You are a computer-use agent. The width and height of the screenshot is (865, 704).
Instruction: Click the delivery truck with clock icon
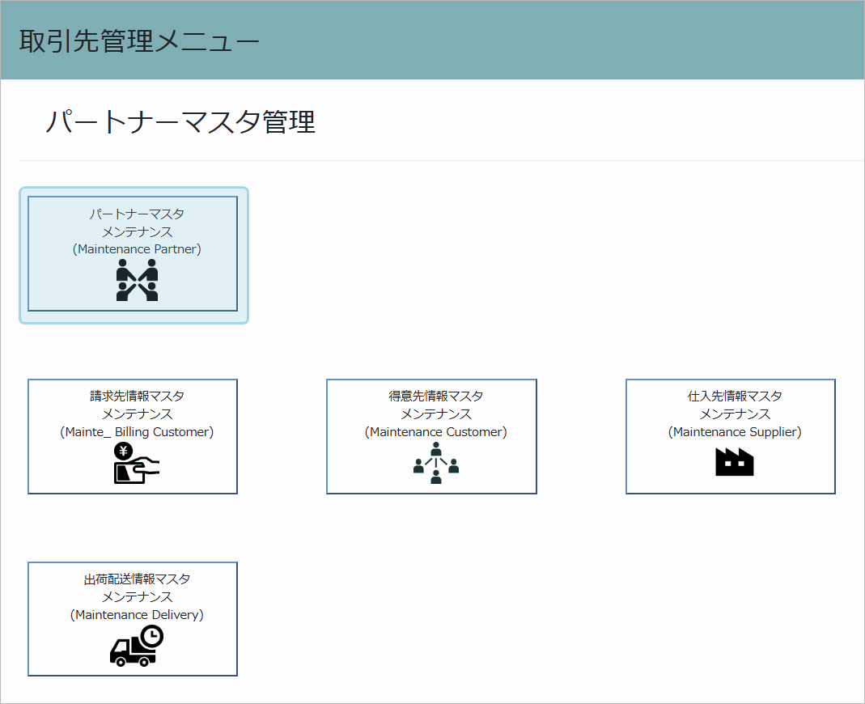[x=137, y=646]
